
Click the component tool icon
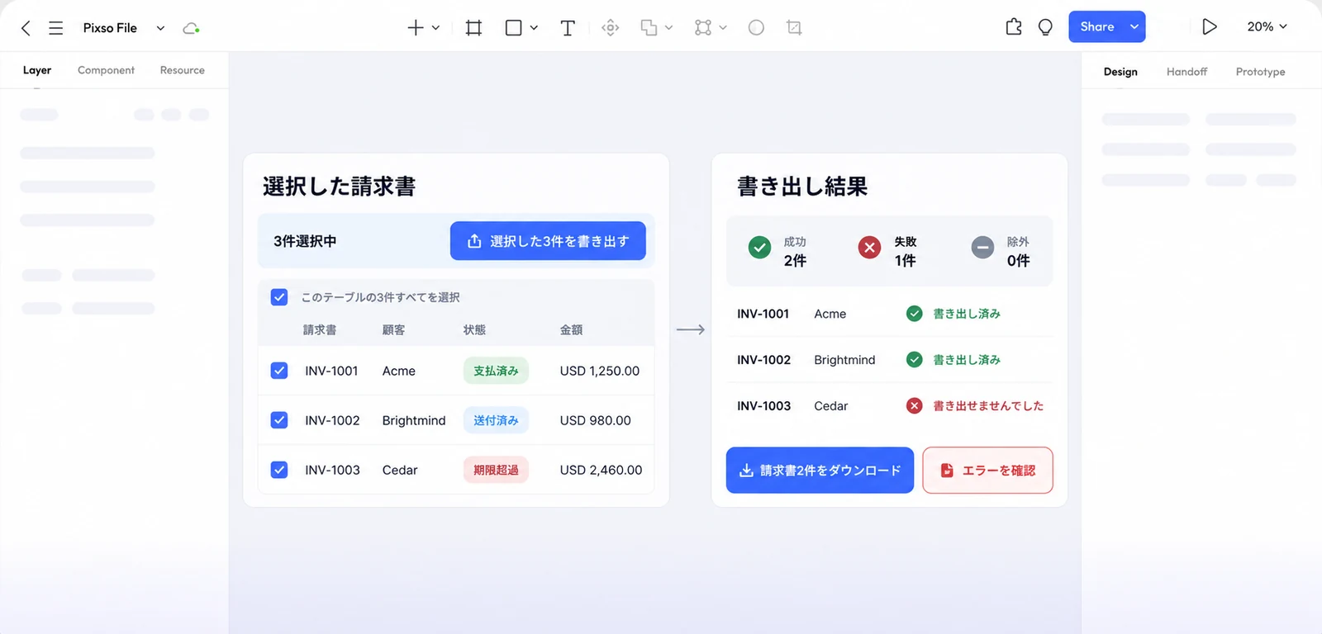611,28
